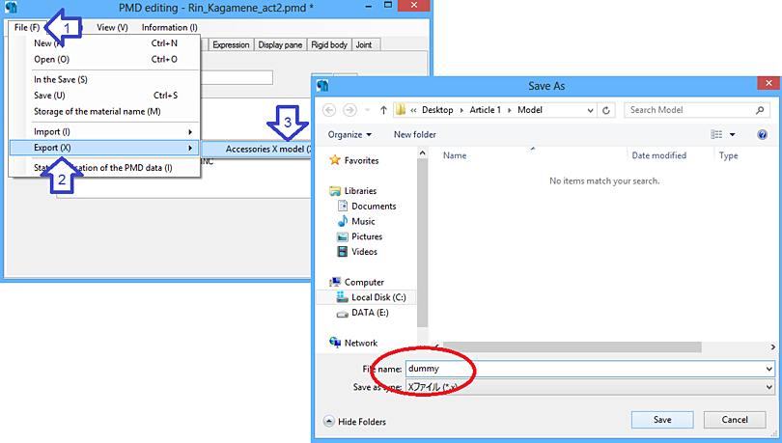
Task: Choose Save (U) menu entry
Action: 104,96
